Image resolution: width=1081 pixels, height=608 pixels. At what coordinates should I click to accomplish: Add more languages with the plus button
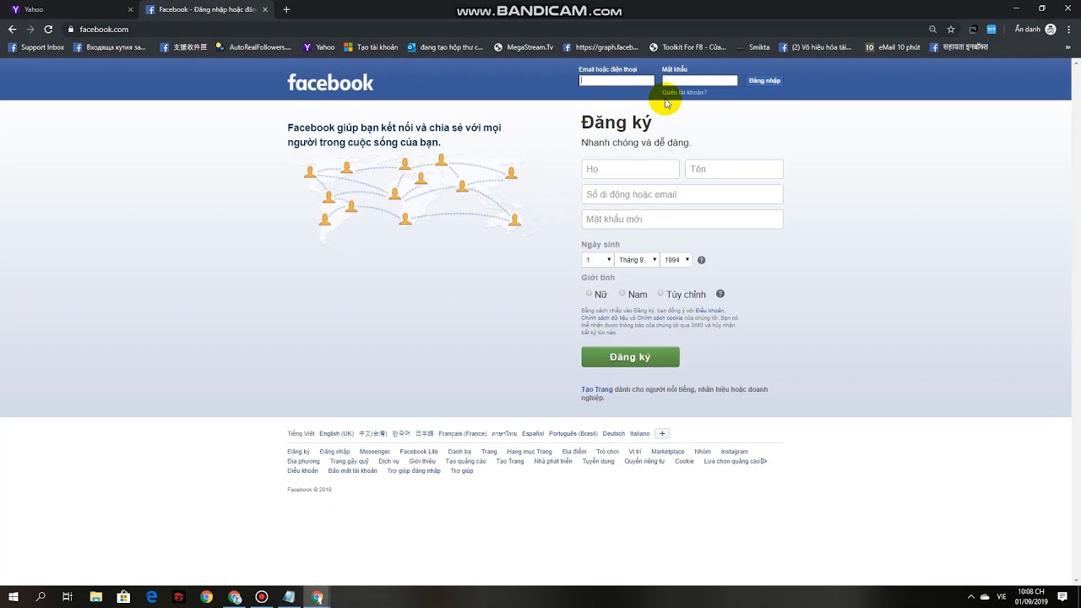662,433
